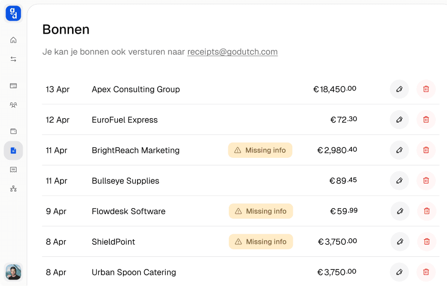
Task: Delete the Apex Consulting Group receipt
Action: point(426,89)
